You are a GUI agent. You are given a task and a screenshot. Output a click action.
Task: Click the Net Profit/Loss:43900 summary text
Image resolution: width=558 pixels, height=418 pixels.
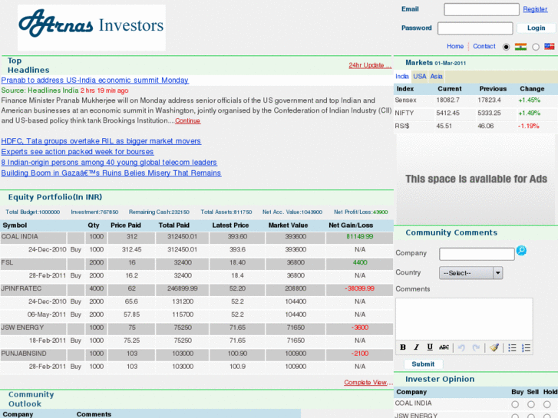coord(361,212)
